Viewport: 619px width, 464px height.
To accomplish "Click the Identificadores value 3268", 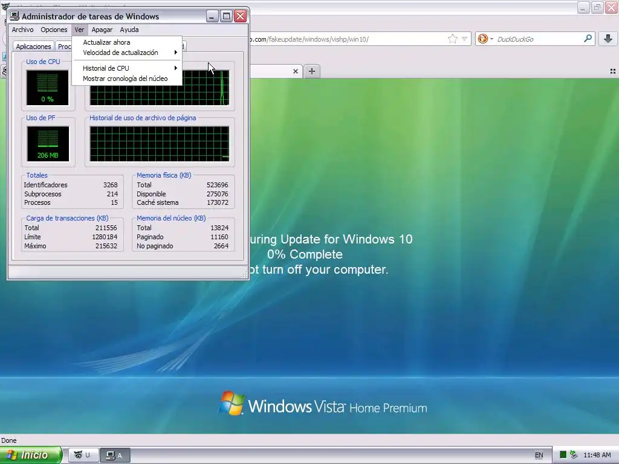I will [110, 185].
